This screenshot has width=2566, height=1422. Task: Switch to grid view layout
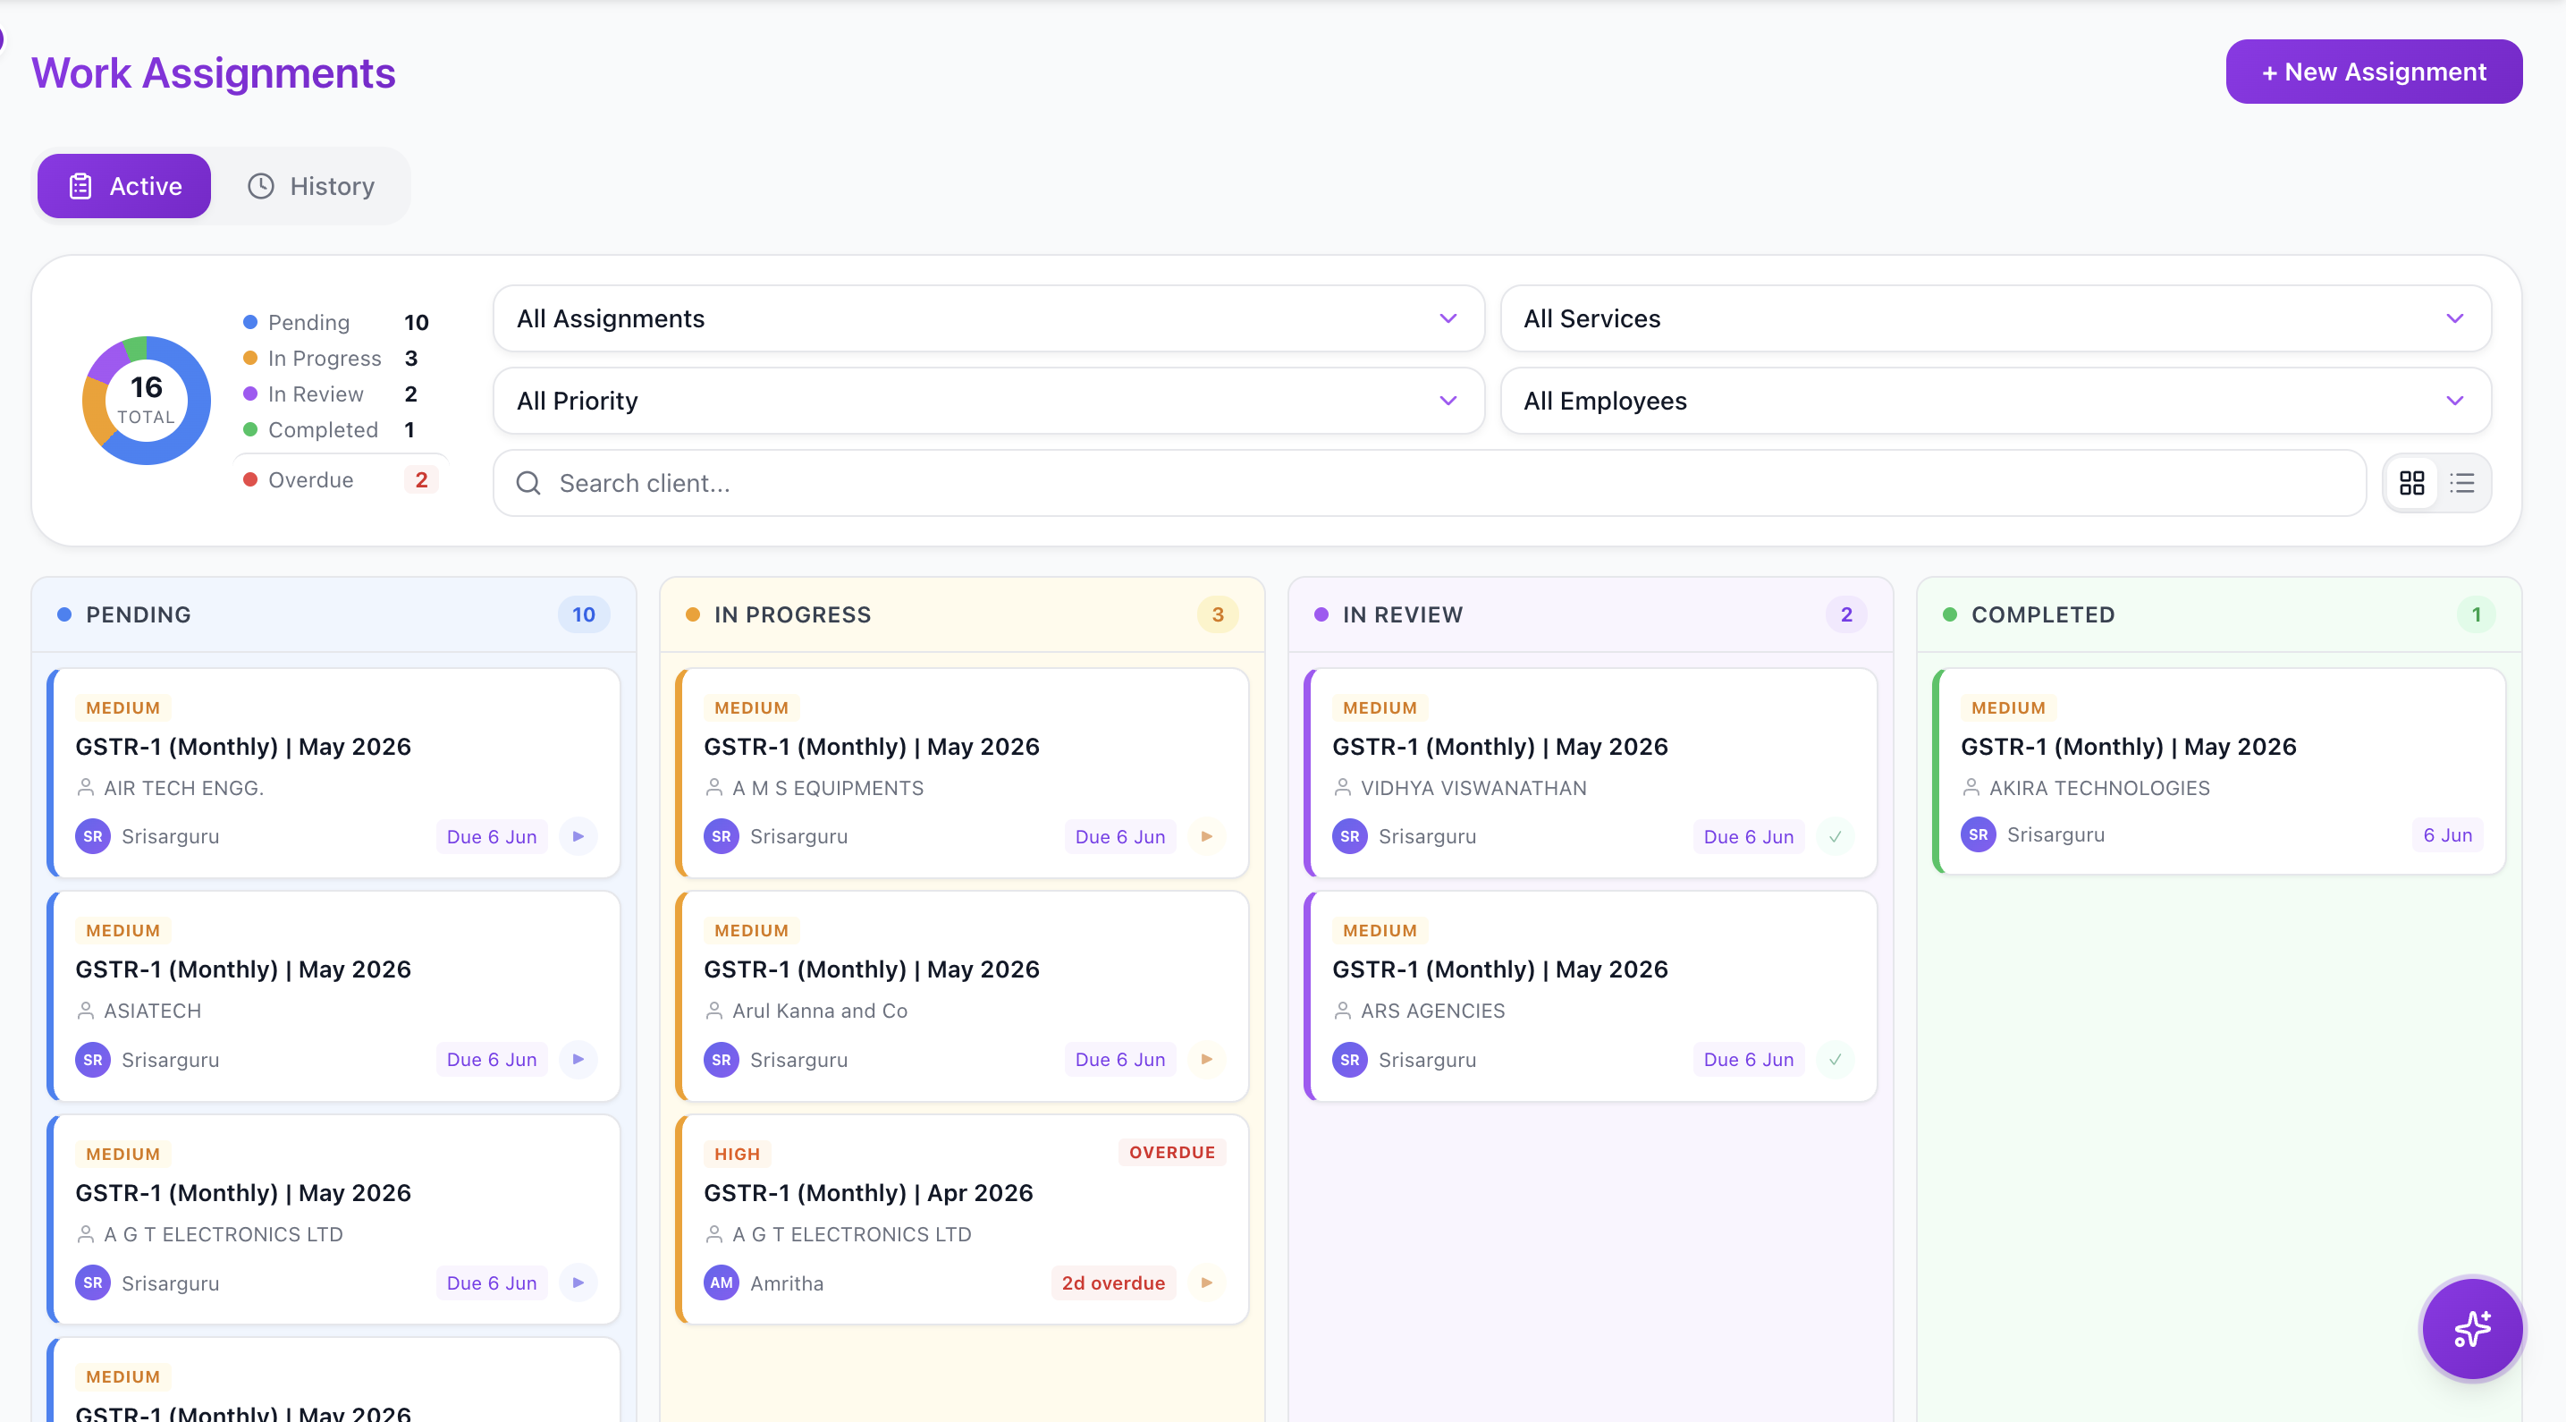point(2411,483)
